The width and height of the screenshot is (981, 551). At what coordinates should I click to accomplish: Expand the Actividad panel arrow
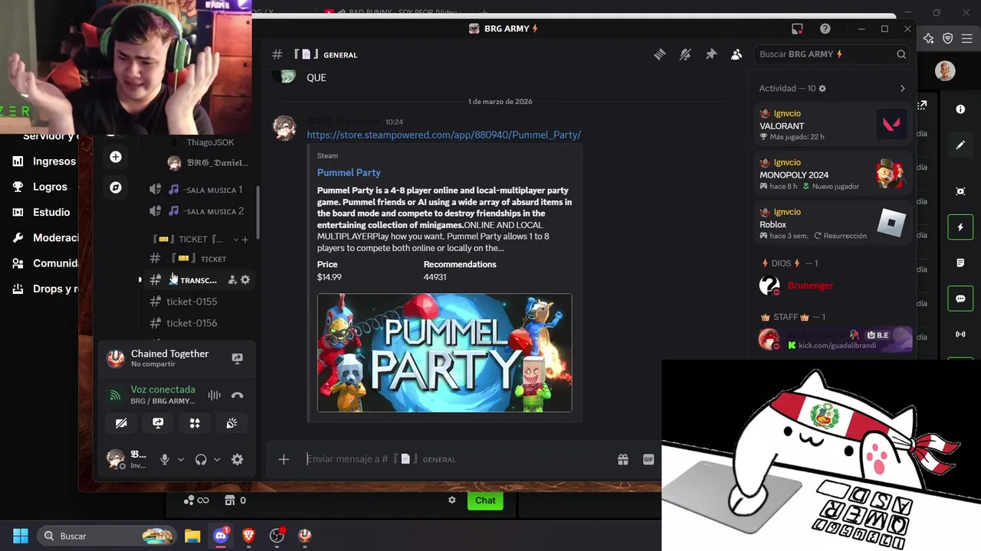click(902, 89)
